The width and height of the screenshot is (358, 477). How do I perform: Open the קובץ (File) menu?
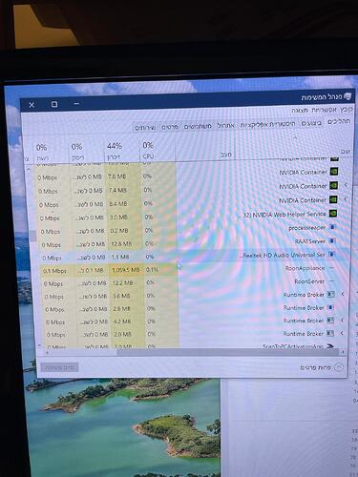pyautogui.click(x=347, y=110)
